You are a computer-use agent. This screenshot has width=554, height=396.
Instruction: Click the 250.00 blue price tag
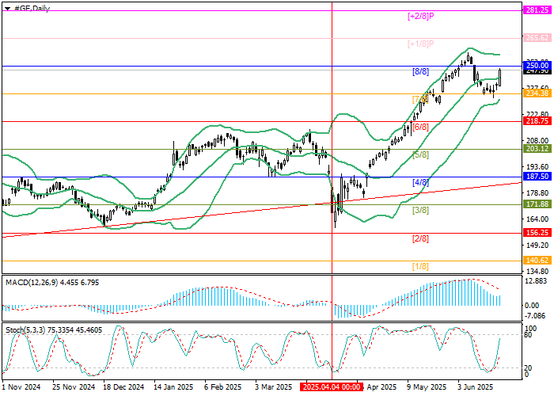tap(537, 66)
